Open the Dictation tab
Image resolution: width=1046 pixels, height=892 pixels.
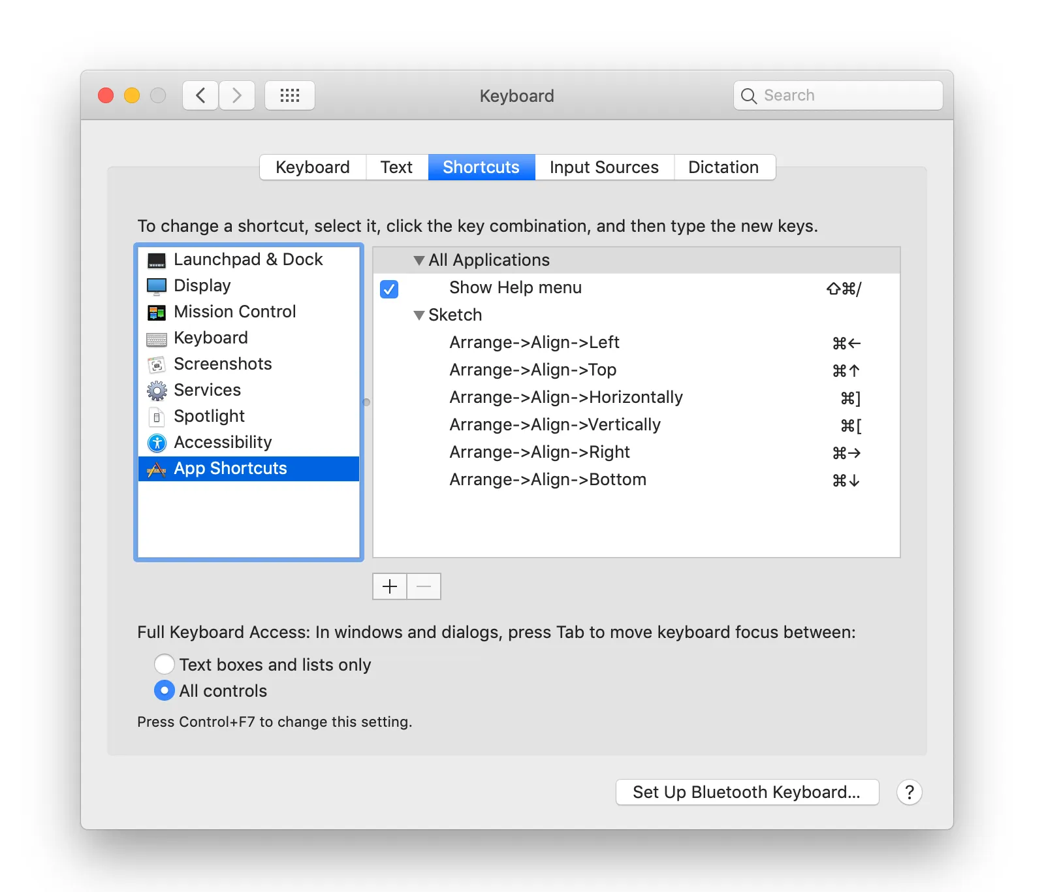click(x=724, y=167)
